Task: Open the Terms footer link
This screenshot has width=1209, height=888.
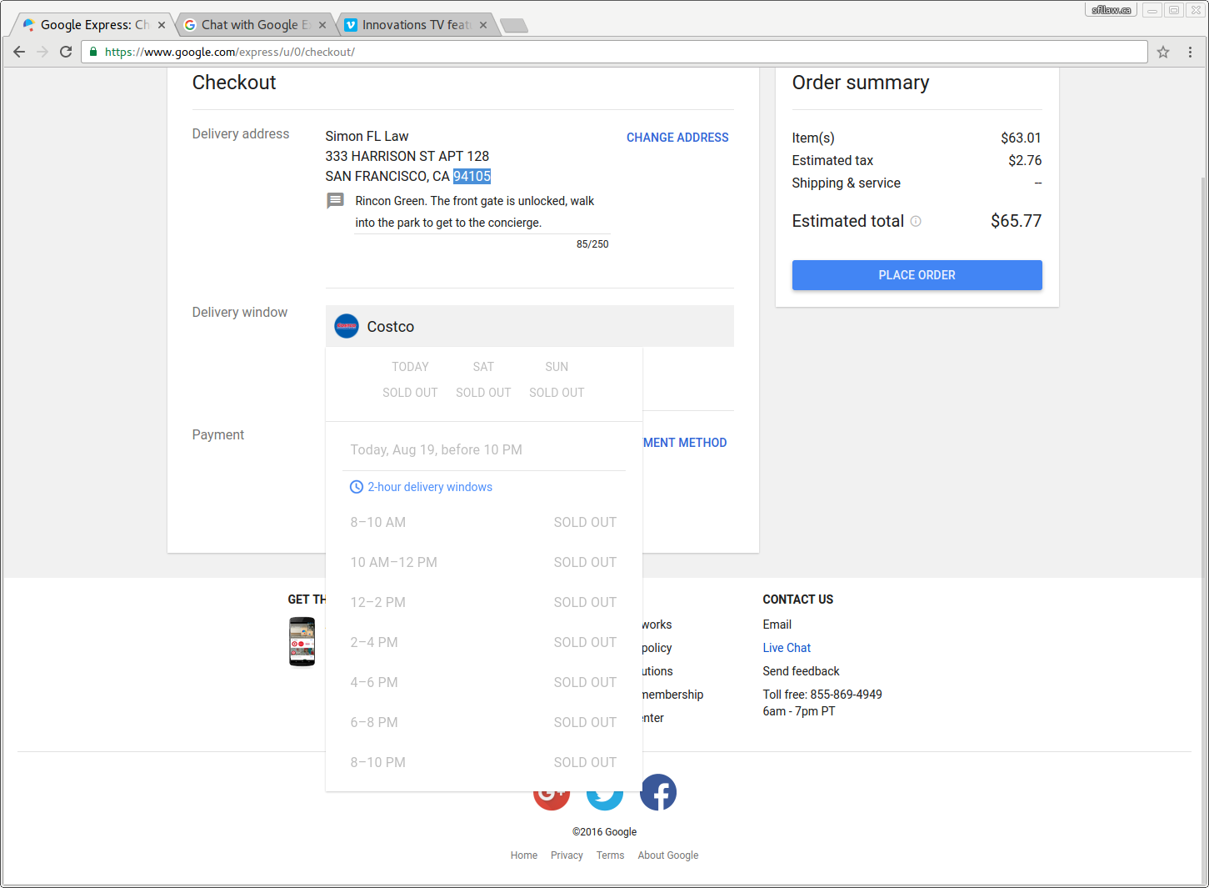Action: [610, 855]
